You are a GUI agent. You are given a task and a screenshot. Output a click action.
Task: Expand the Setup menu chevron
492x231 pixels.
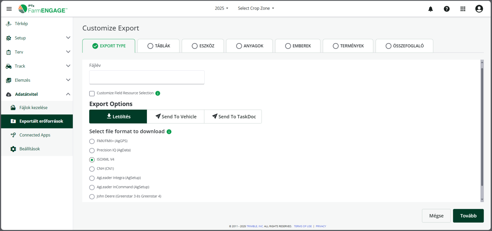point(68,38)
